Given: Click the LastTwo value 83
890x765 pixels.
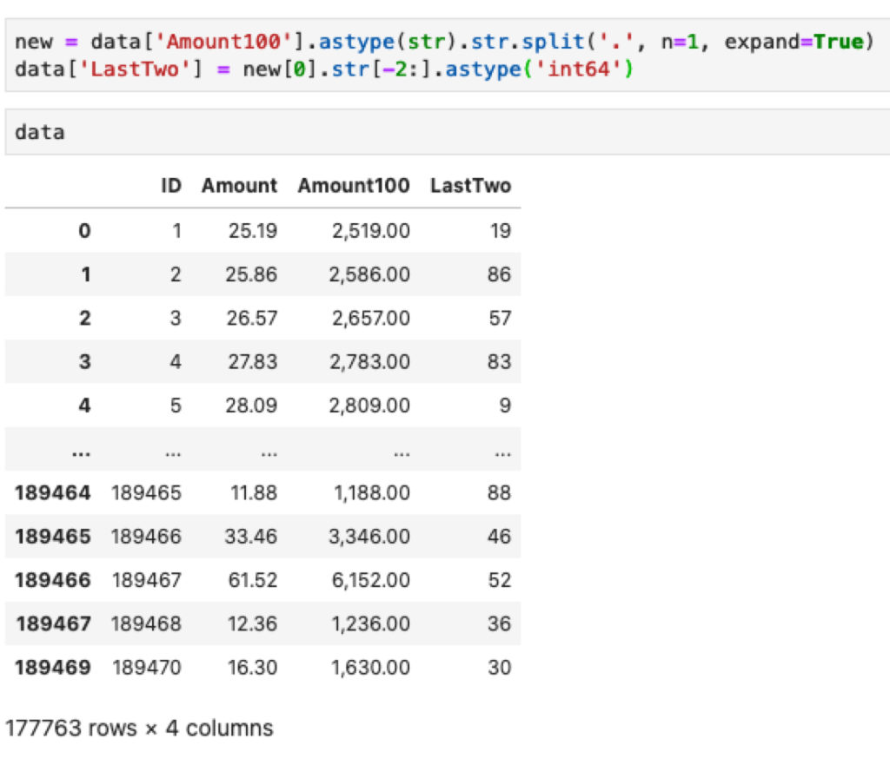Looking at the screenshot, I should pos(500,362).
